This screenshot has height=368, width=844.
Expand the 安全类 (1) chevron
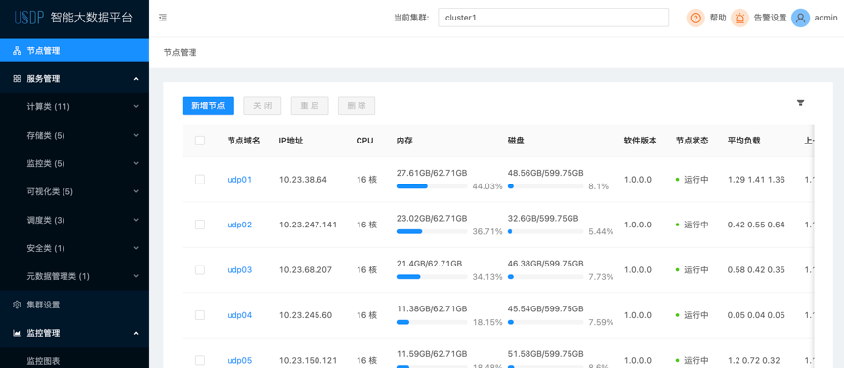(x=136, y=248)
